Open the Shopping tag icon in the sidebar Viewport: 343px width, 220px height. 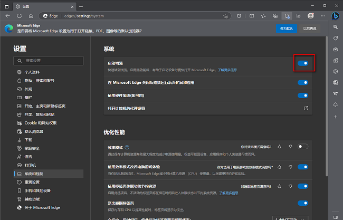tap(336, 38)
